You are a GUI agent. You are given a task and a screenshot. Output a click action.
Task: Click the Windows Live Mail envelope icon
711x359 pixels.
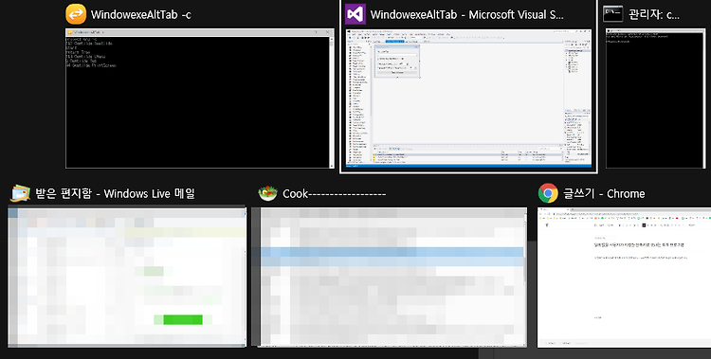pyautogui.click(x=20, y=193)
